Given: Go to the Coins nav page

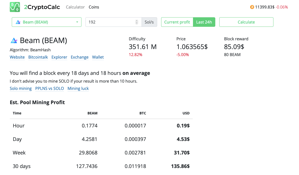Looking at the screenshot, I should tap(94, 7).
